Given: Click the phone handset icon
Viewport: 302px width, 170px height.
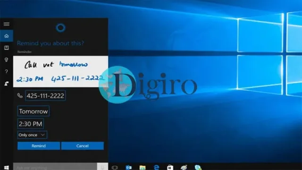Looking at the screenshot, I should pos(20,95).
